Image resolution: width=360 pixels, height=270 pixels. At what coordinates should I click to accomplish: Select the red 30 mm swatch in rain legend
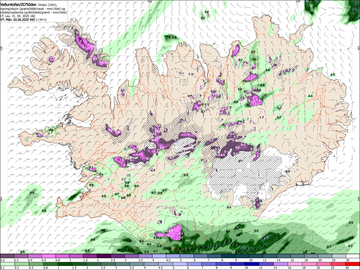(352, 264)
